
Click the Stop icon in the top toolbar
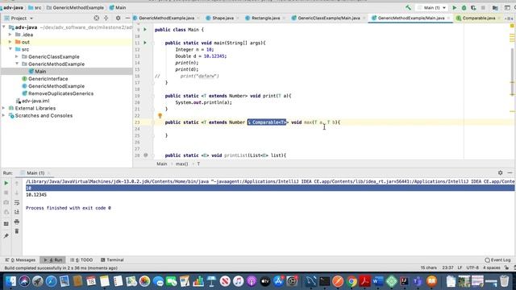point(483,7)
